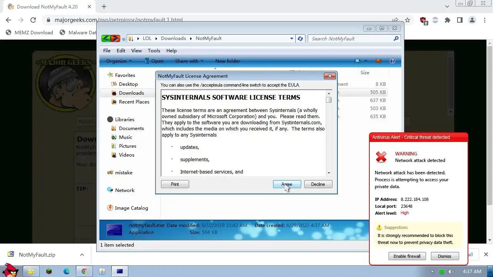
Task: Click the license text scroll up arrow
Action: (329, 93)
